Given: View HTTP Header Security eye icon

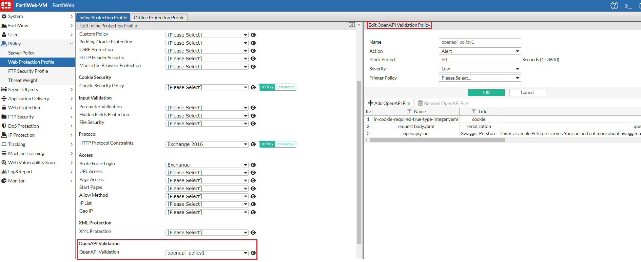Looking at the screenshot, I should click(x=253, y=59).
